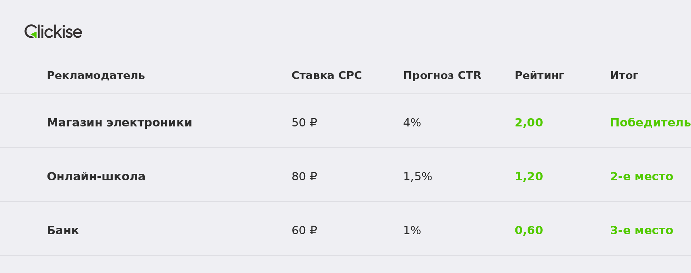The image size is (691, 273).
Task: Click the 4% CTR forecast
Action: click(412, 123)
